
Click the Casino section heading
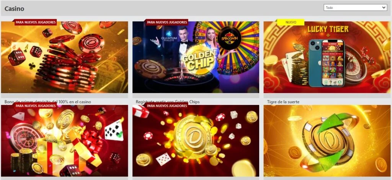click(x=14, y=8)
